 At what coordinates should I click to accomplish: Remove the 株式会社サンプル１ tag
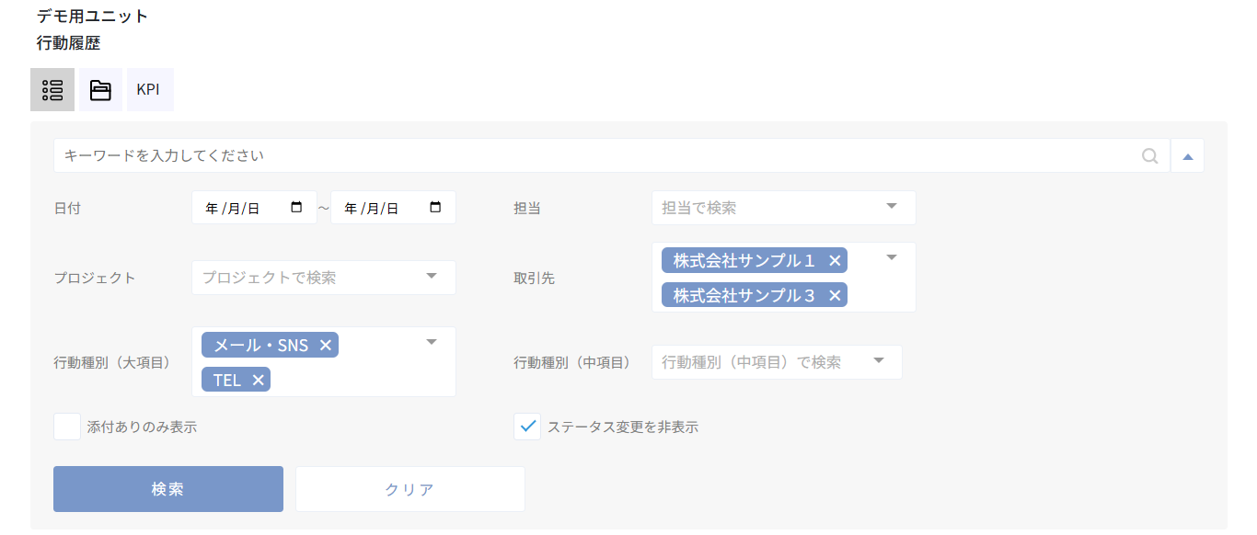pyautogui.click(x=834, y=260)
